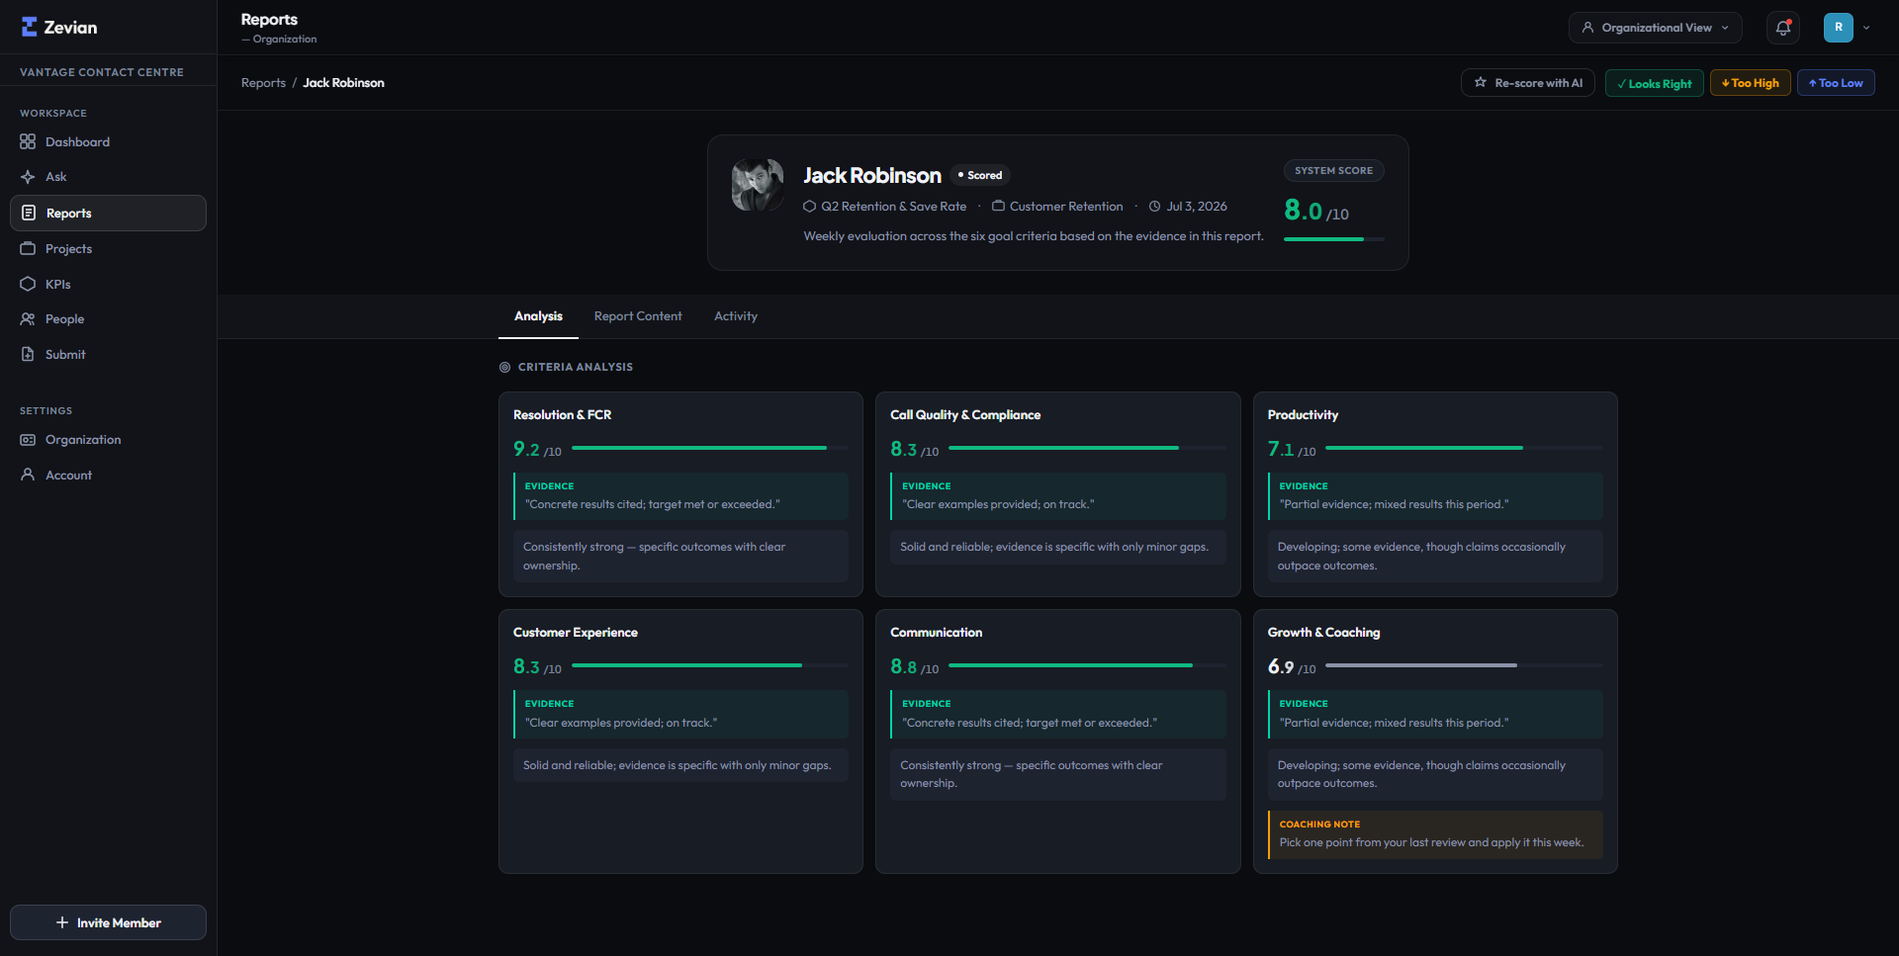Open the KPIs hexagon icon
The image size is (1899, 956).
coord(28,284)
